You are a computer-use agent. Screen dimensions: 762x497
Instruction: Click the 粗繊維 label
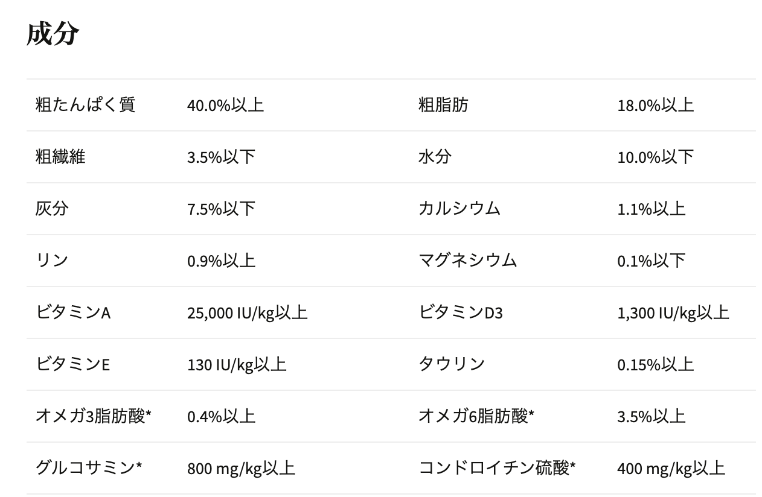click(x=60, y=157)
